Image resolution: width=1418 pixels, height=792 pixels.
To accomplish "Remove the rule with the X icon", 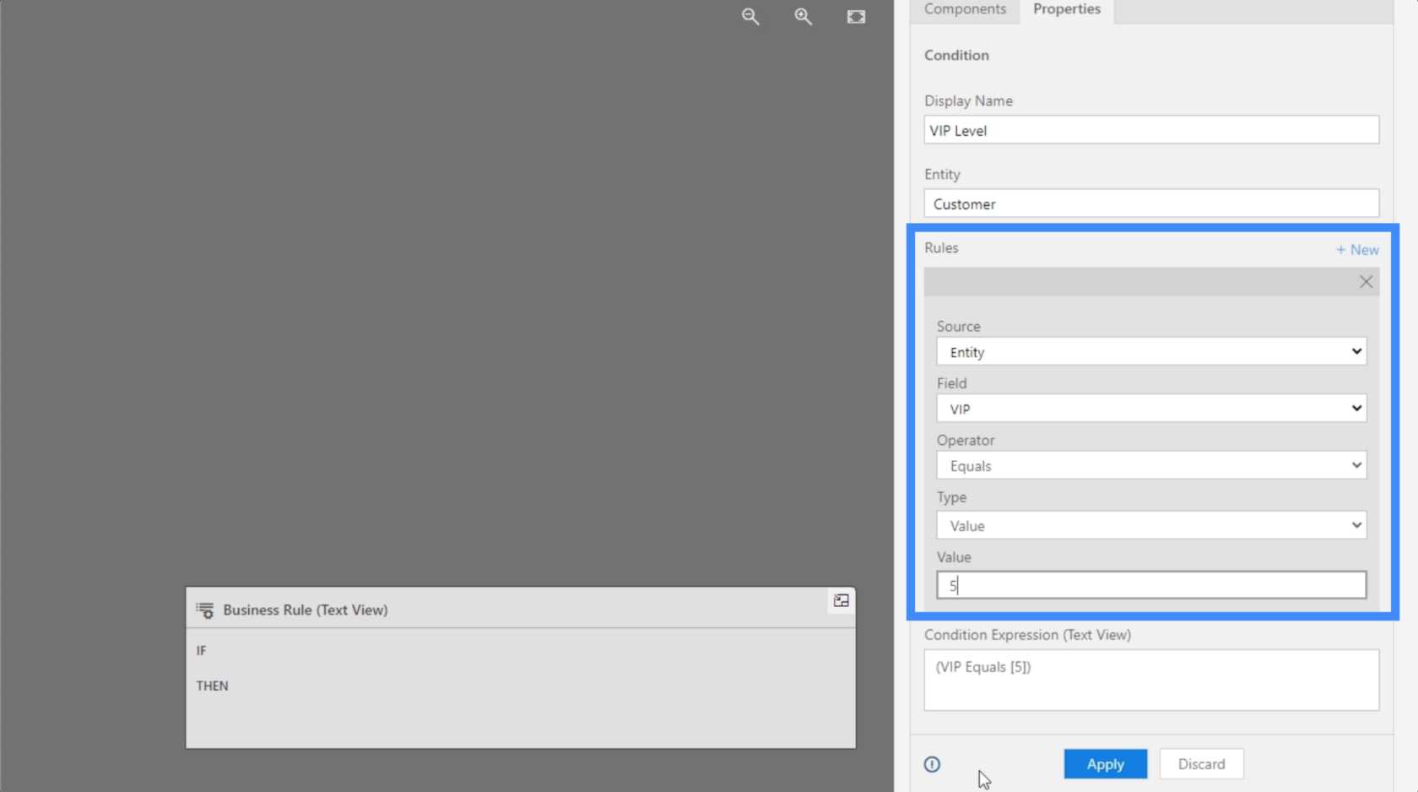I will [1366, 282].
